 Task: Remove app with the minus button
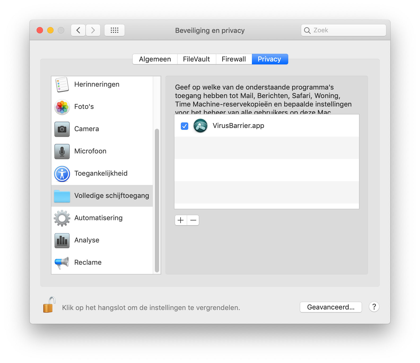click(193, 220)
